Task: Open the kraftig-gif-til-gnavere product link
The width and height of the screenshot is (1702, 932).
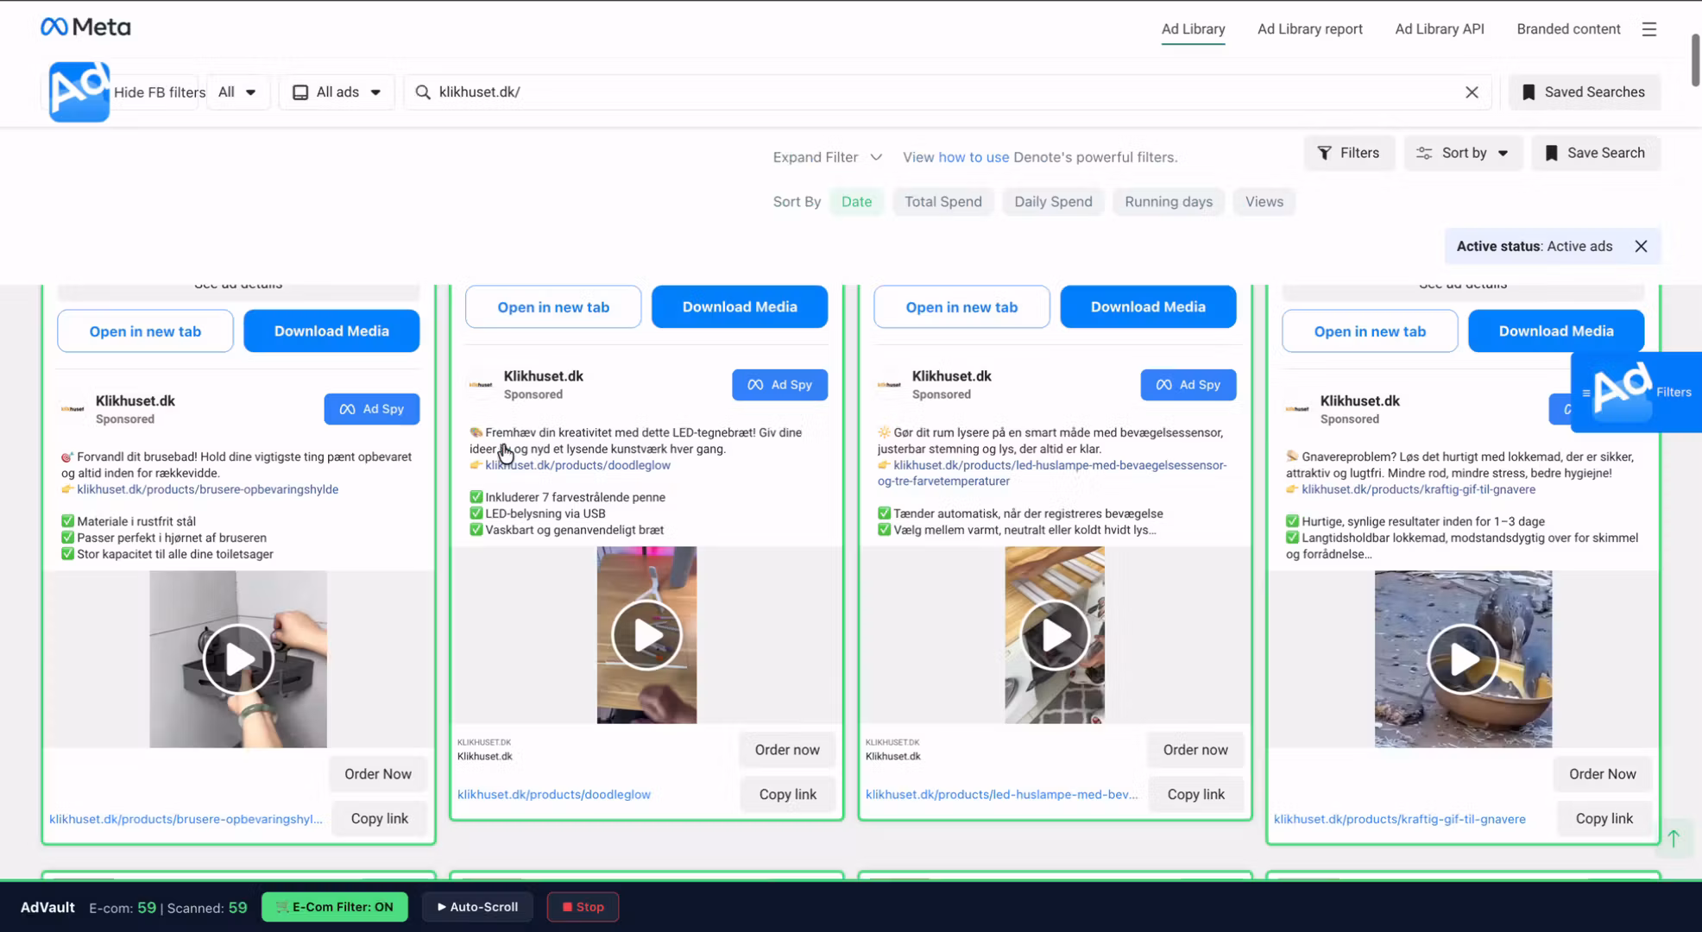Action: click(1399, 819)
